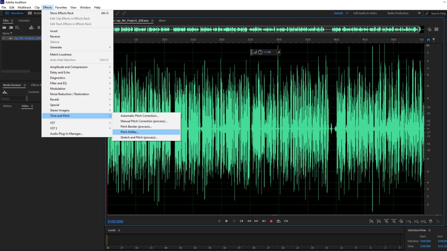Select Pitch Shifter... from submenu
The height and width of the screenshot is (251, 447).
146,132
